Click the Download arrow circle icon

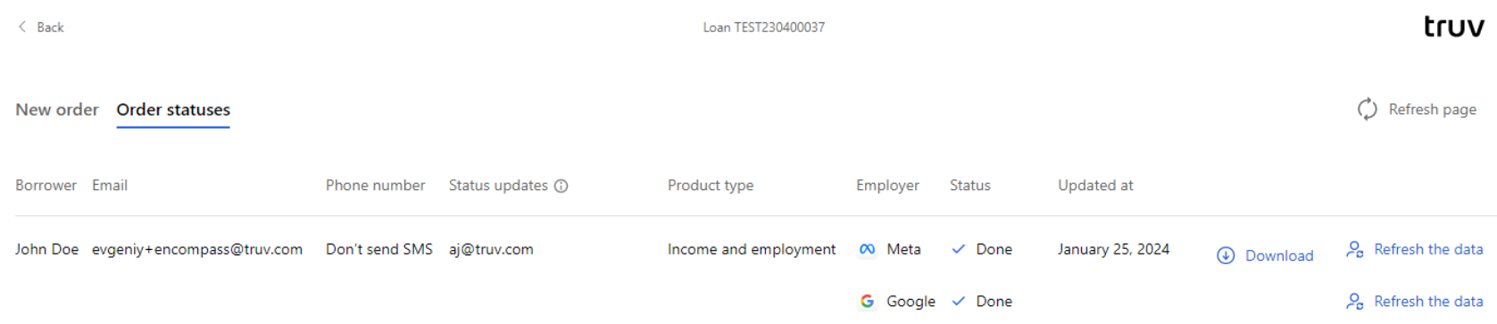click(x=1227, y=256)
